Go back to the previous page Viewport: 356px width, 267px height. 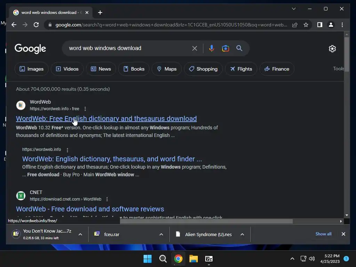14,25
